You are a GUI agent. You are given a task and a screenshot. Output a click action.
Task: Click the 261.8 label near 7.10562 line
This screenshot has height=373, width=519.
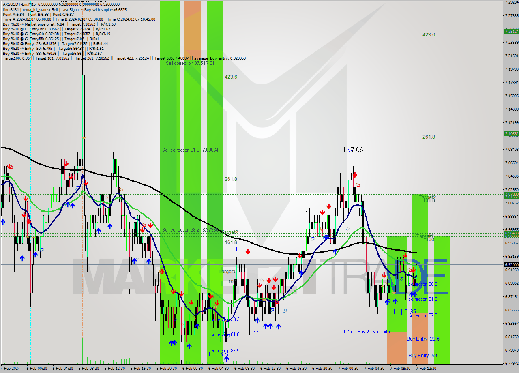coord(429,137)
